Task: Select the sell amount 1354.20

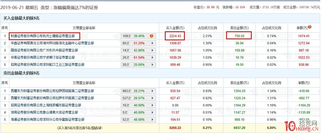Action: point(239,91)
